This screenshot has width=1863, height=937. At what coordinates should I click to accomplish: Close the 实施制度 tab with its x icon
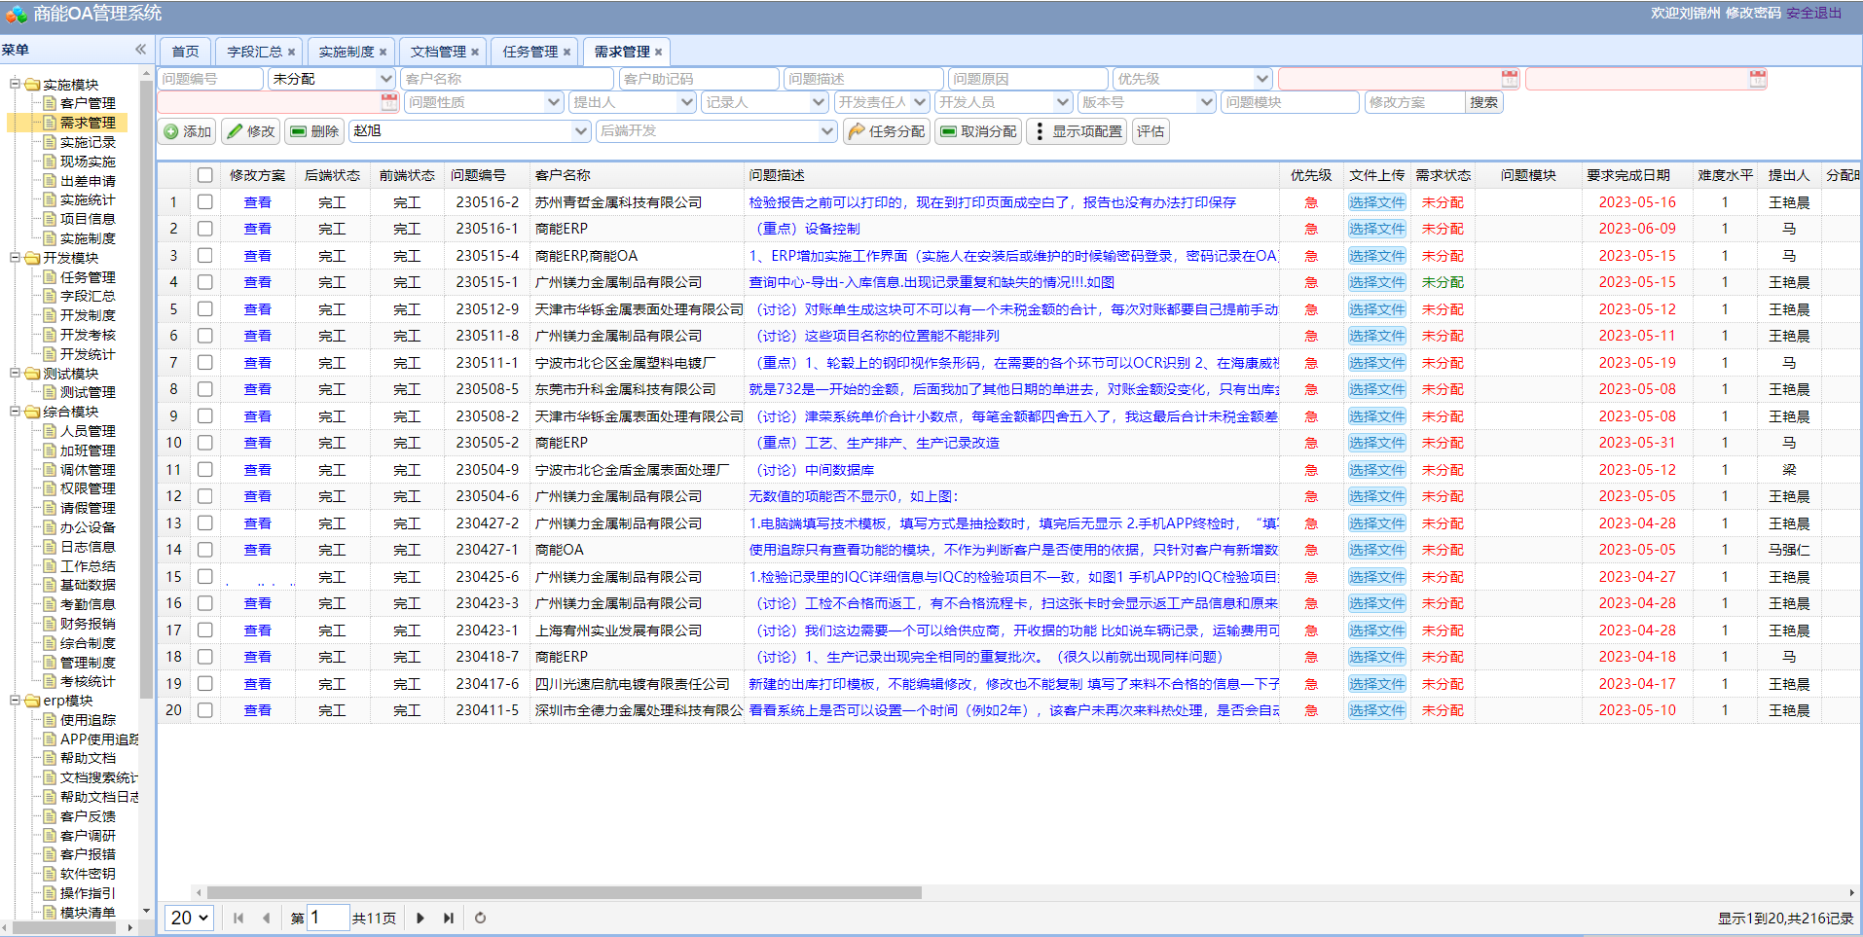click(383, 53)
